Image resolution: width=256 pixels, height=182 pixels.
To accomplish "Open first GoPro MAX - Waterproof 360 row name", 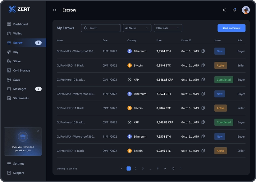I will click(x=76, y=51).
